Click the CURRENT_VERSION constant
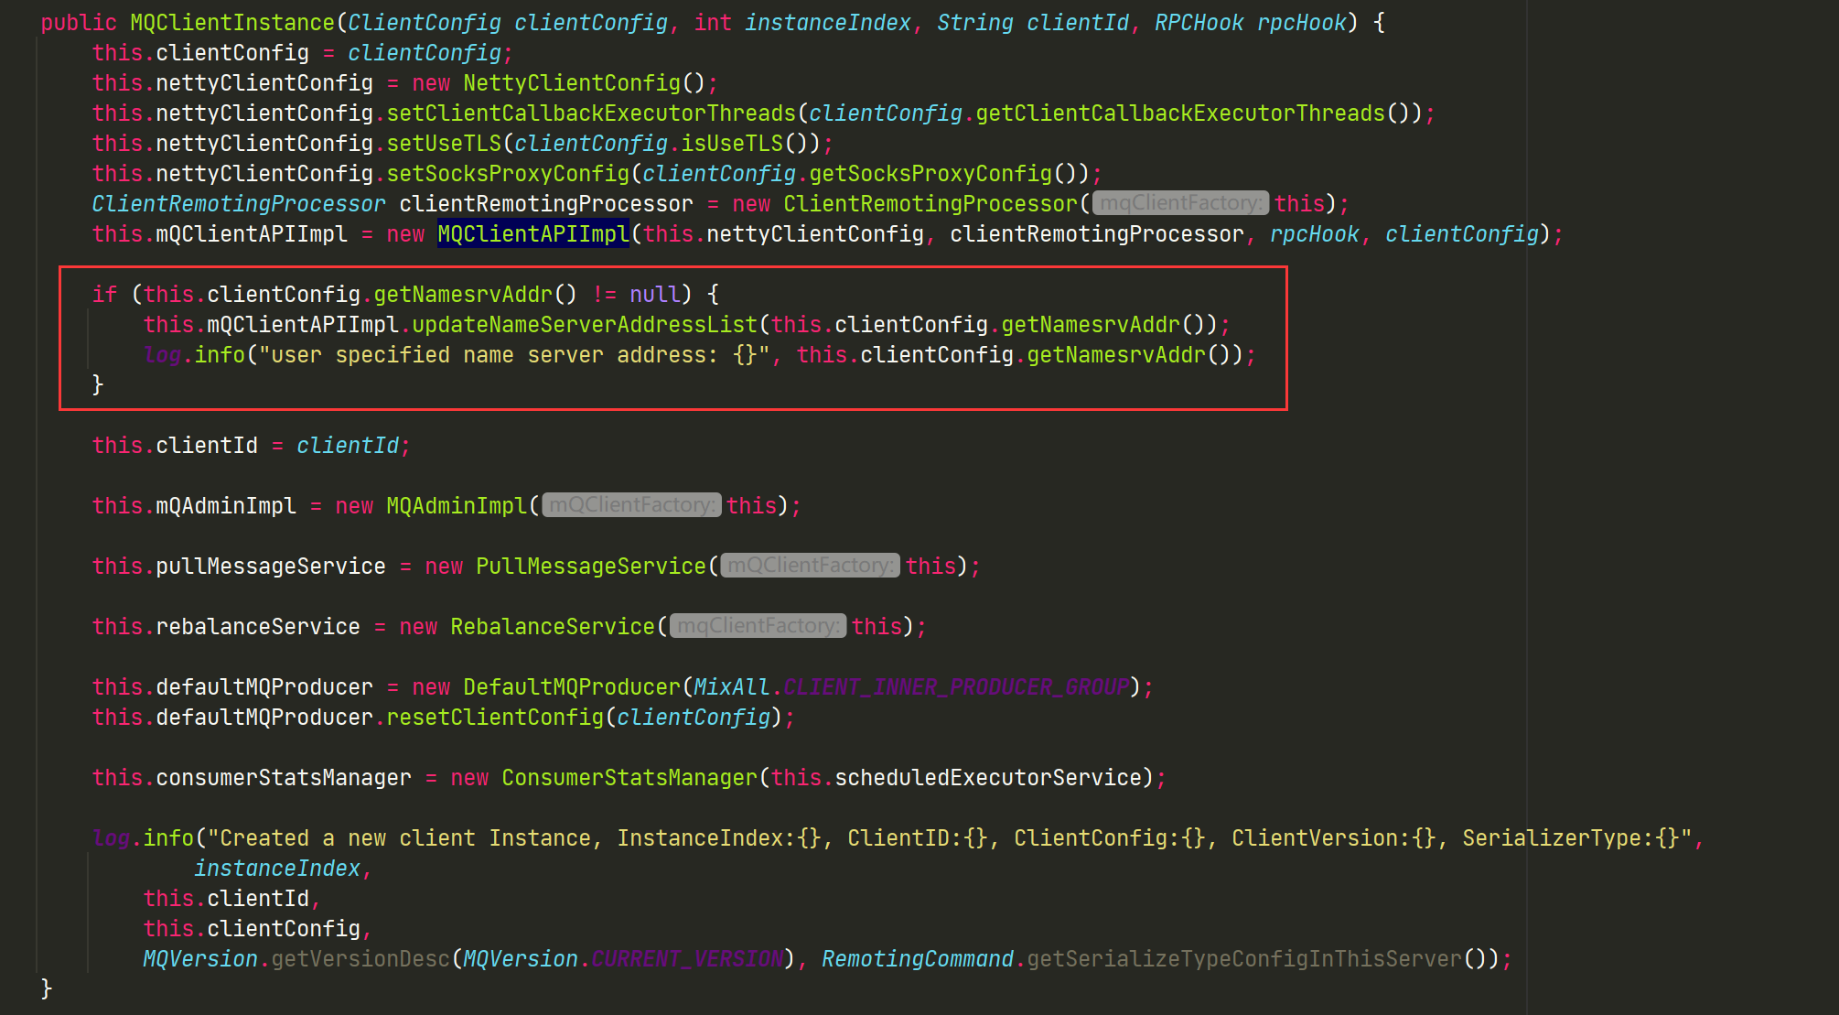Viewport: 1839px width, 1015px height. (x=687, y=958)
